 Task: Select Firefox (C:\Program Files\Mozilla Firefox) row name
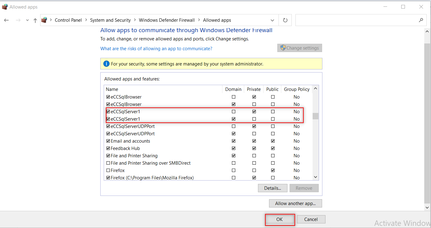tap(152, 178)
